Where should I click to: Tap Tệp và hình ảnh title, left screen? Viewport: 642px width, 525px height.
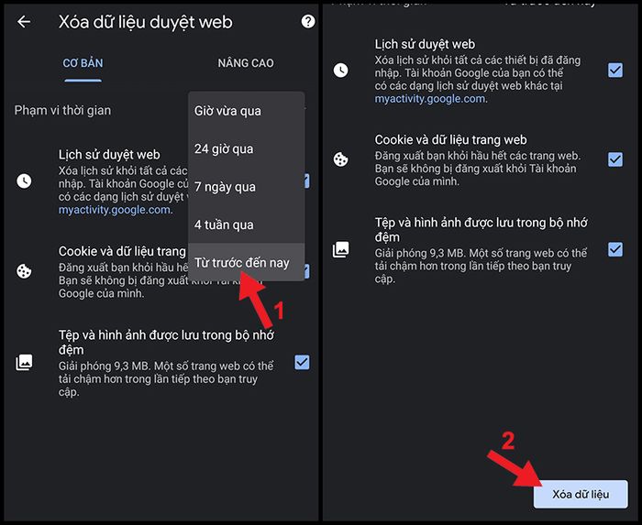tap(166, 343)
